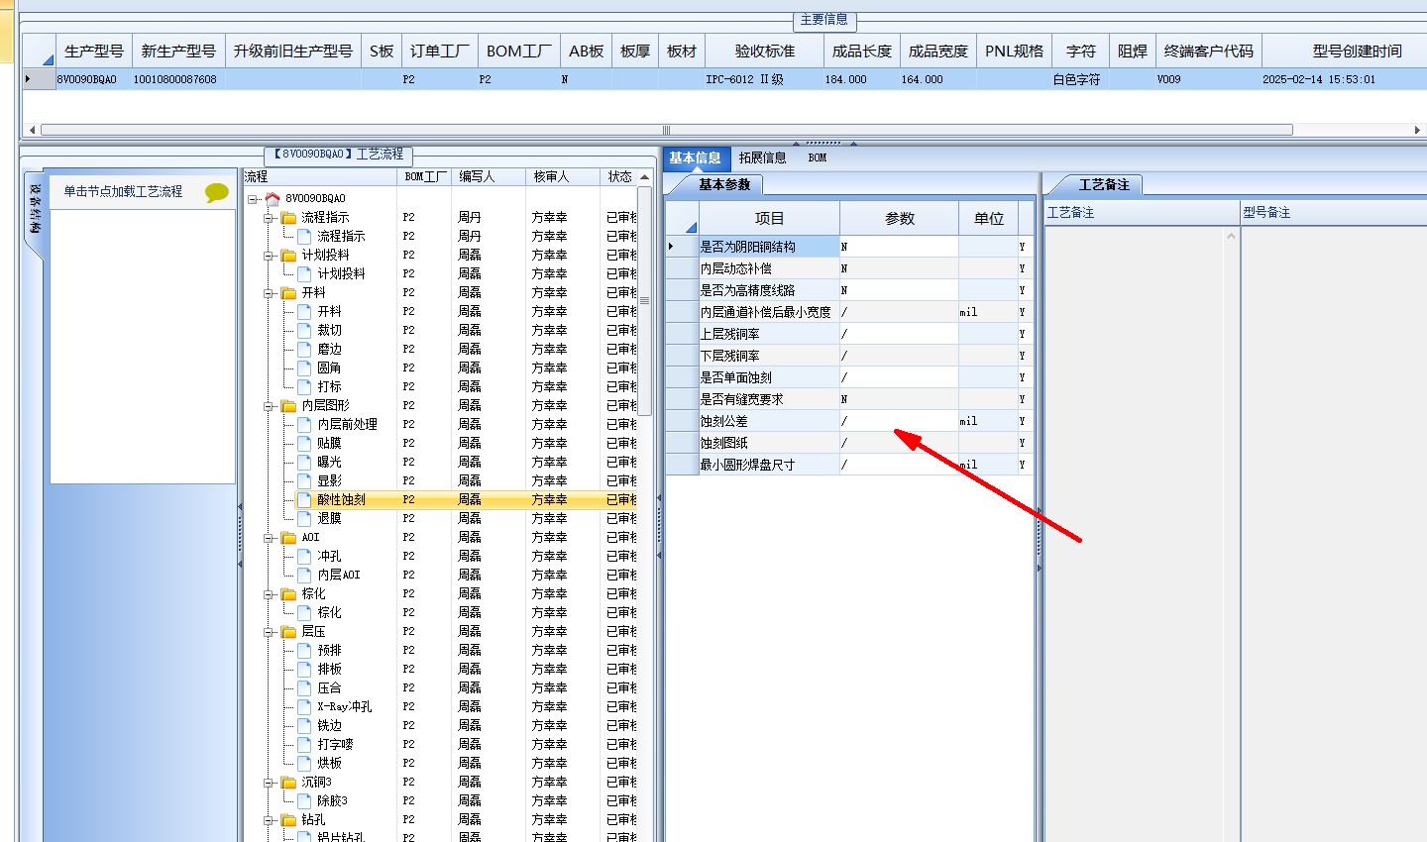Click the page icon beside 预排
Screen dimensions: 1427x842
[x=305, y=650]
